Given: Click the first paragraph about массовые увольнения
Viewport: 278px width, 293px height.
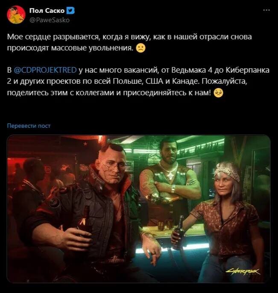Looking at the screenshot, I should 129,42.
